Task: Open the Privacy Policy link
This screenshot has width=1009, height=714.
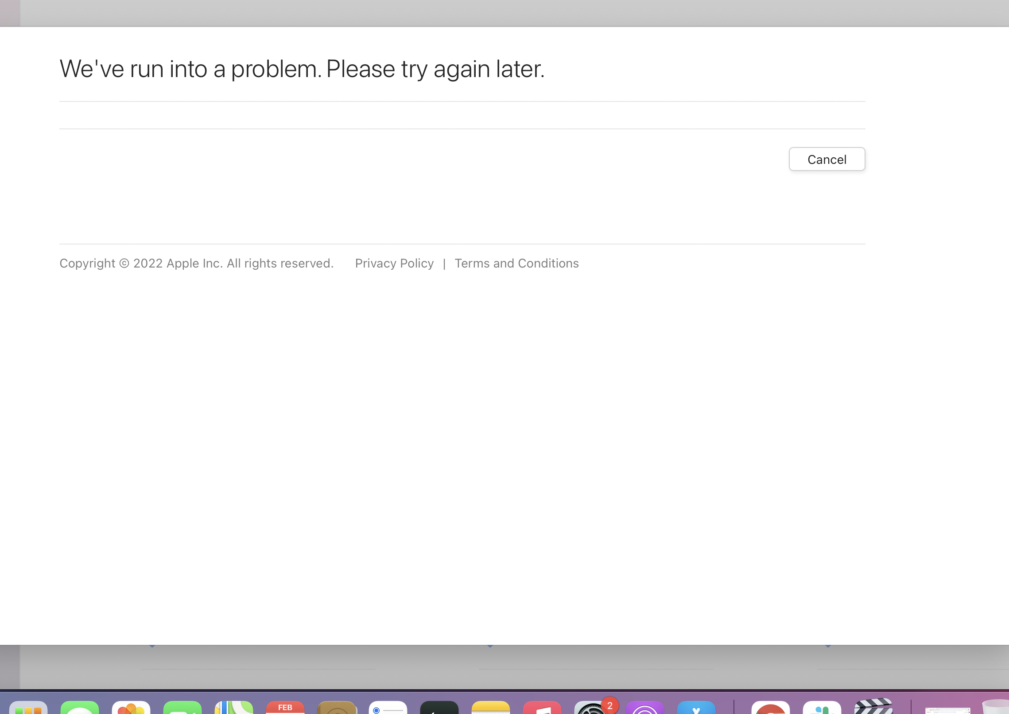Action: (394, 264)
